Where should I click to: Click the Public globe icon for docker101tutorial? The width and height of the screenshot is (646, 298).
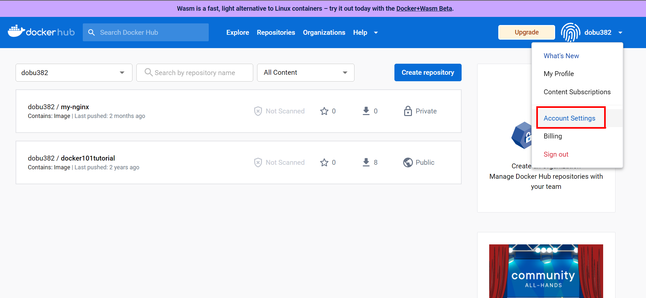coord(408,162)
